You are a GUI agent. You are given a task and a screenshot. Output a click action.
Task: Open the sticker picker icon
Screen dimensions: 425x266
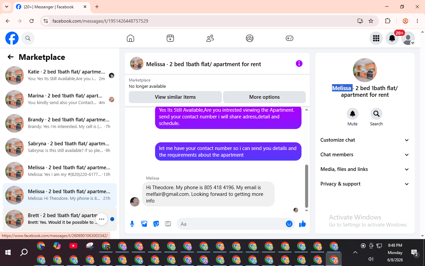tap(156, 224)
